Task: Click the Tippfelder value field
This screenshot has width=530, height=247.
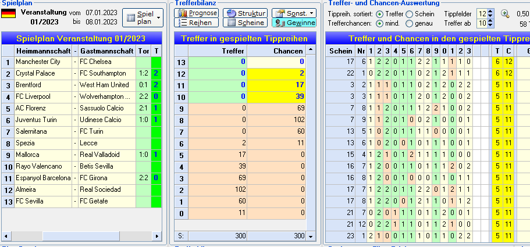Action: tap(482, 14)
